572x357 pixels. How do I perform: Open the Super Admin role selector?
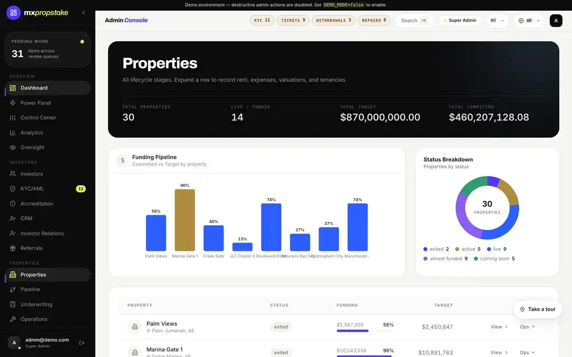coord(460,21)
